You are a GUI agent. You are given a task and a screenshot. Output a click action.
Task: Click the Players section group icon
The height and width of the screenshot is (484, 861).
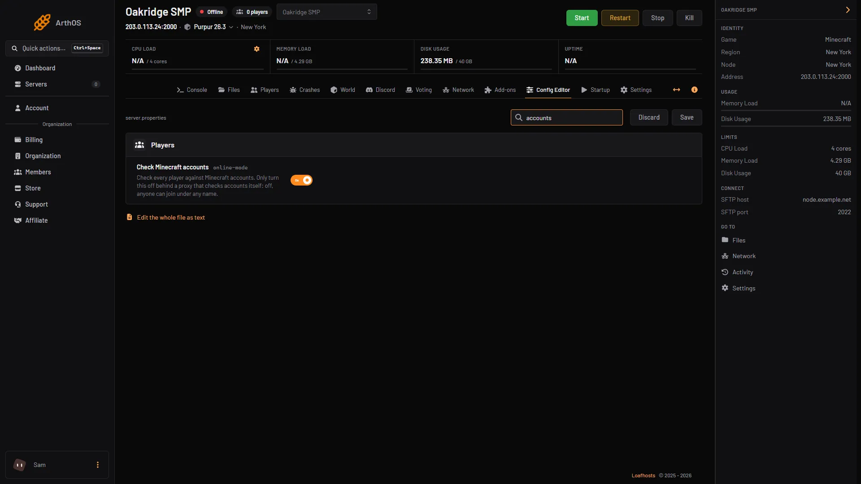pyautogui.click(x=139, y=145)
